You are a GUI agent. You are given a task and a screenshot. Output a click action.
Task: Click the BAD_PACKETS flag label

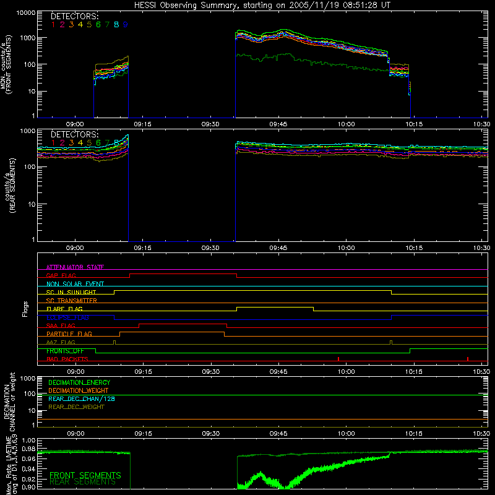click(67, 359)
